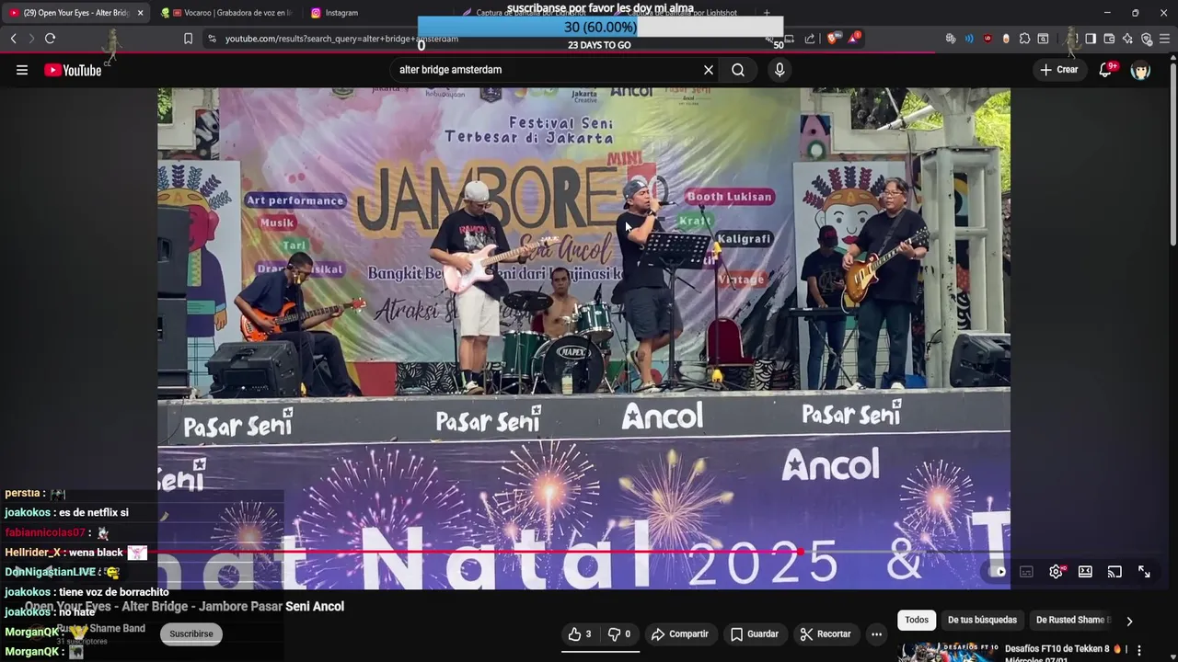Reload the page
Screen dimensions: 1178x662
pyautogui.click(x=50, y=39)
